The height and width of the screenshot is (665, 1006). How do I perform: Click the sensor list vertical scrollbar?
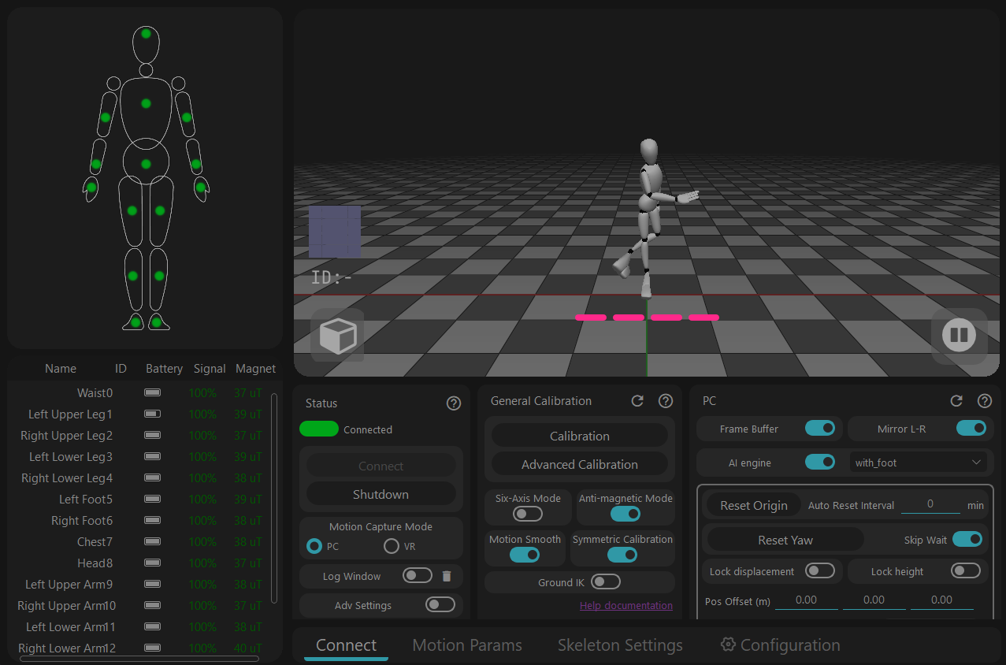point(274,498)
